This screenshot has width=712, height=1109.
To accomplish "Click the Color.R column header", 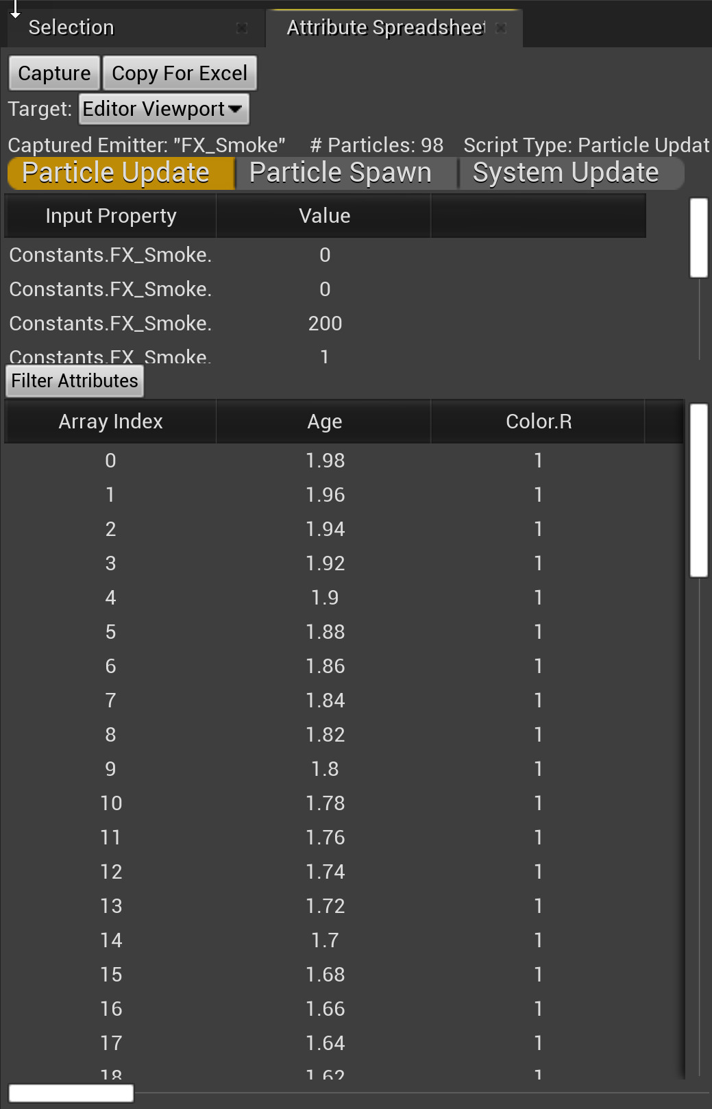I will click(x=538, y=422).
